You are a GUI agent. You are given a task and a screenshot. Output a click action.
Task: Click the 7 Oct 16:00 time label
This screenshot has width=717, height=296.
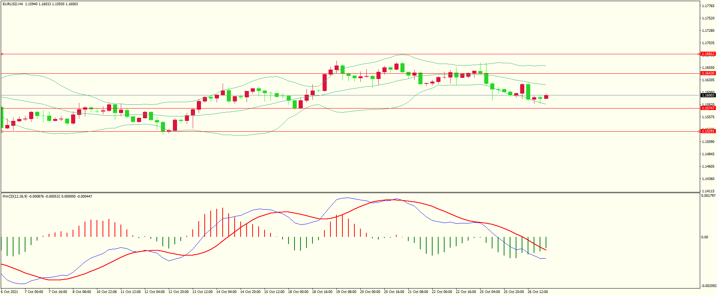(x=58, y=292)
